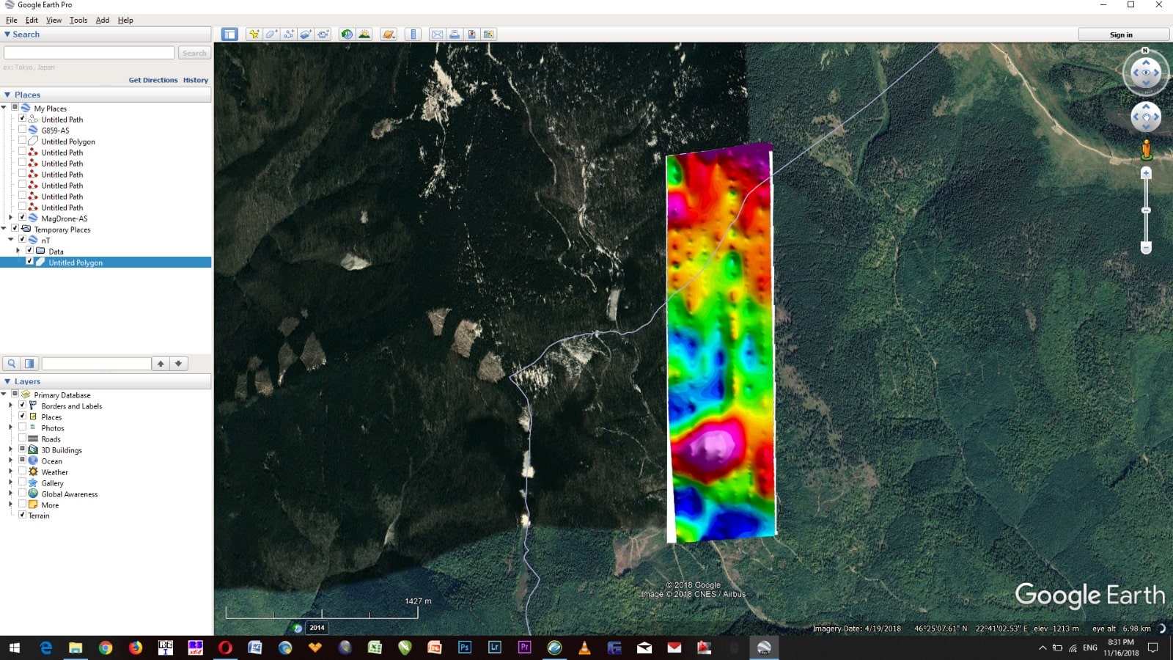Click the Print icon in toolbar
This screenshot has width=1173, height=660.
(x=455, y=34)
